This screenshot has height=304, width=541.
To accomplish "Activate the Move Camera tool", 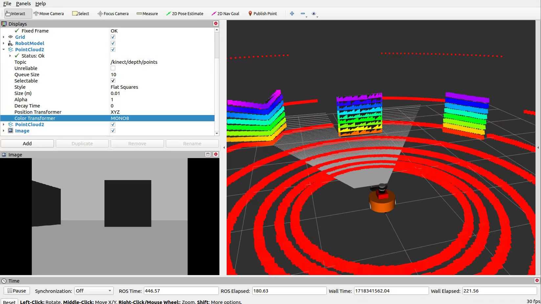I will click(x=49, y=13).
